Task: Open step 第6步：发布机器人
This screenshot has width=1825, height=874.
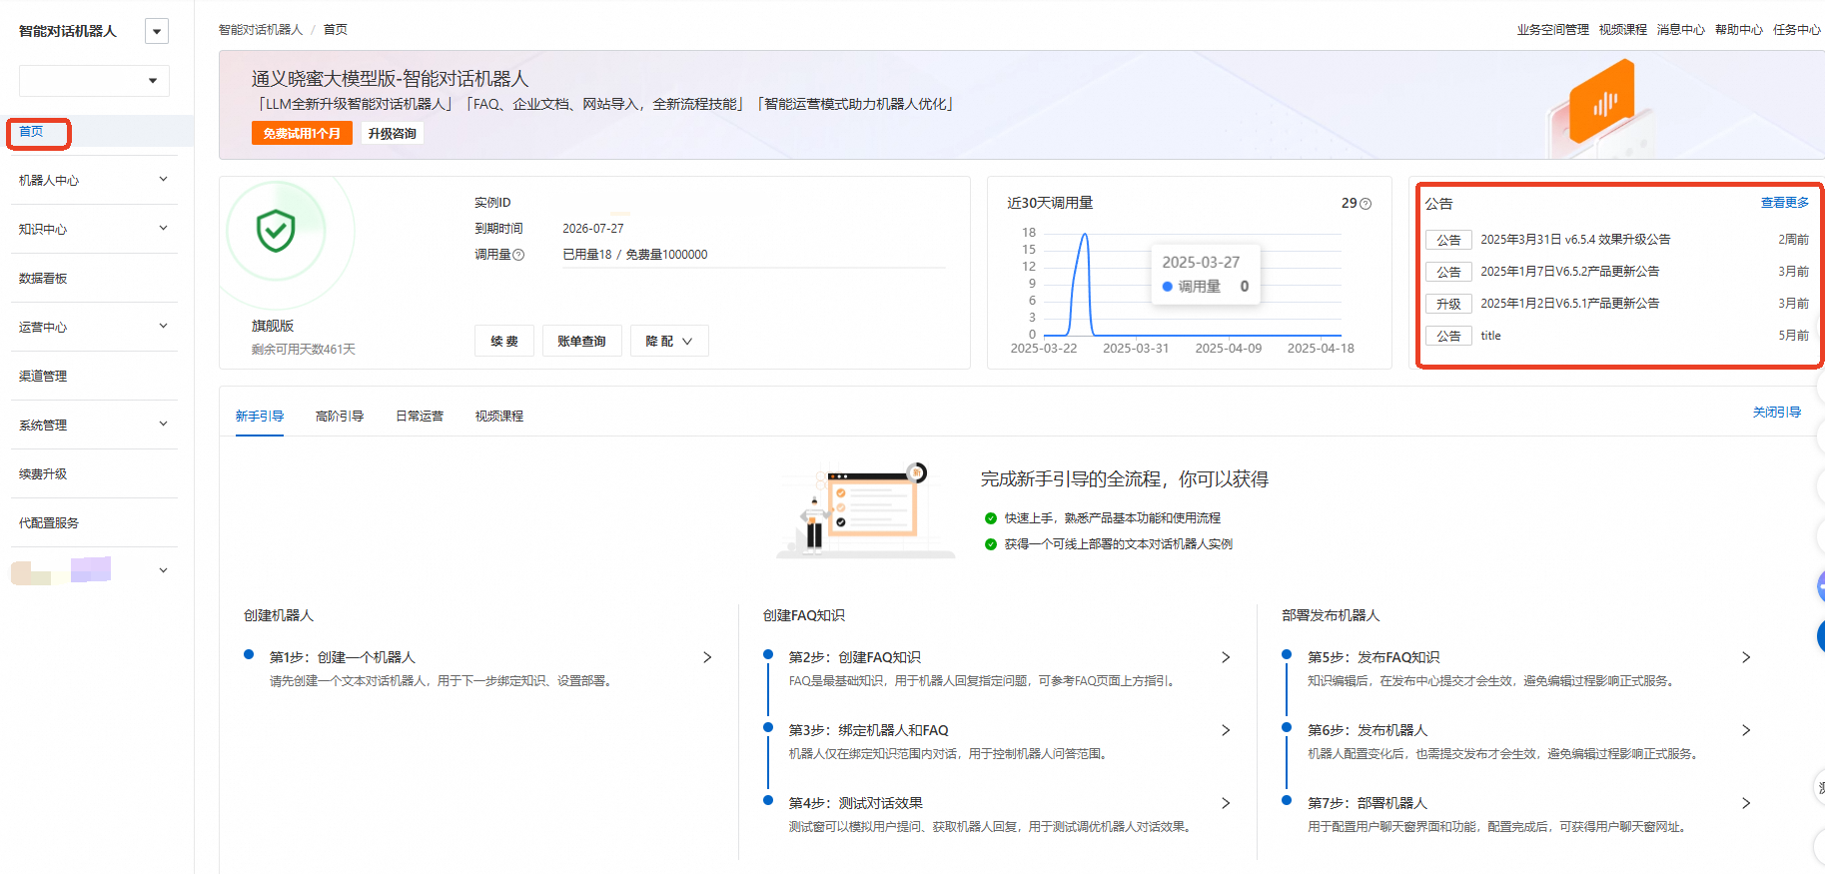Action: pos(1368,730)
